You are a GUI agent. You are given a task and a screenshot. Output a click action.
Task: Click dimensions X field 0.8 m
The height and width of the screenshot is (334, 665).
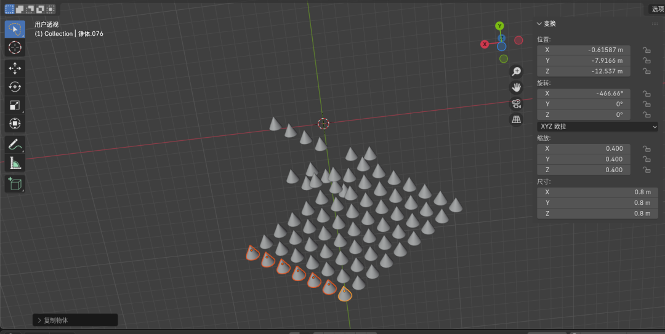597,193
